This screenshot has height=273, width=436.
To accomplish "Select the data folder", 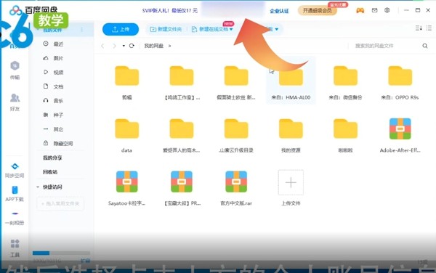I will pyautogui.click(x=126, y=135).
